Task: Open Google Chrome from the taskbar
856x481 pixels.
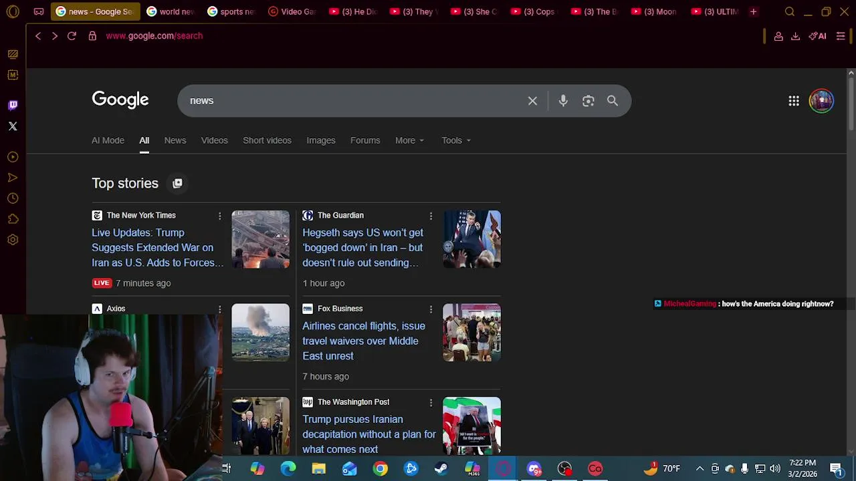Action: click(x=380, y=468)
